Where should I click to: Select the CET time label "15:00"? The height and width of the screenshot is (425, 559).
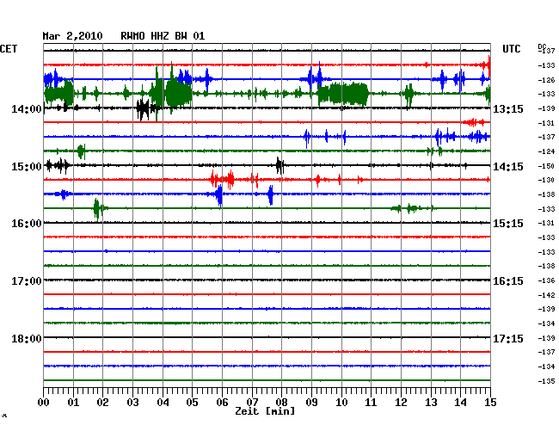27,167
